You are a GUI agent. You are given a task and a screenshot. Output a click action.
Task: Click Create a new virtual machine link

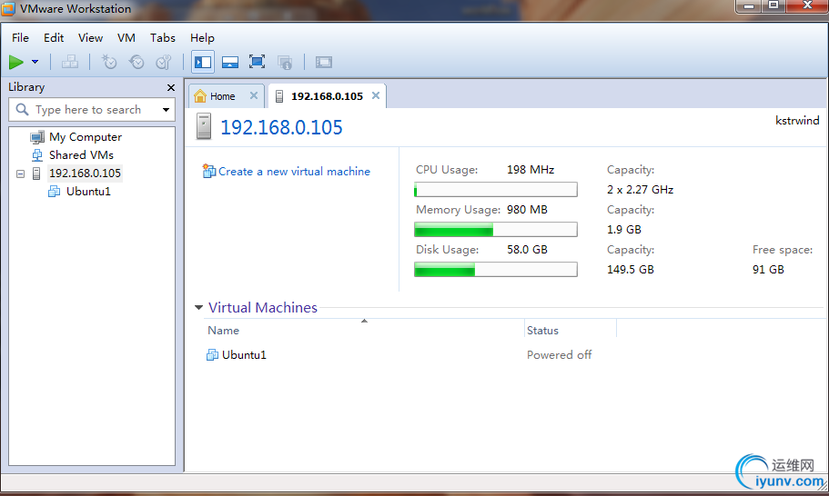click(294, 172)
